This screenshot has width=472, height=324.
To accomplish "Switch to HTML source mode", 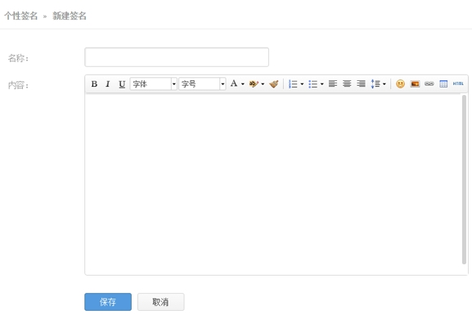I will point(458,83).
